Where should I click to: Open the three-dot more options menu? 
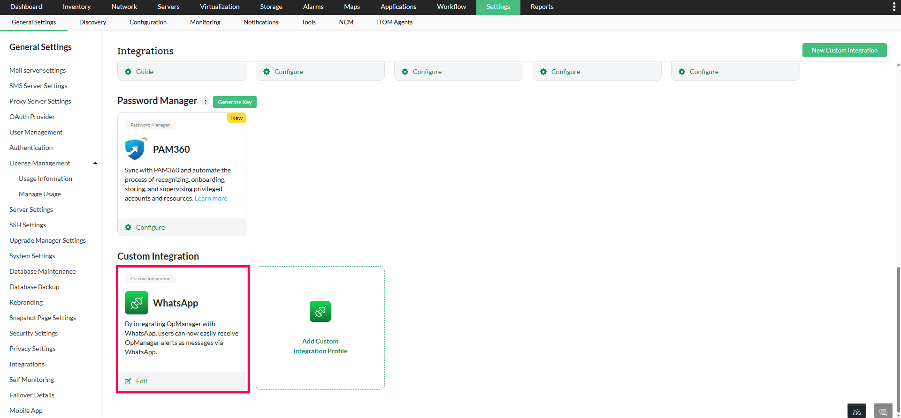coord(894,7)
